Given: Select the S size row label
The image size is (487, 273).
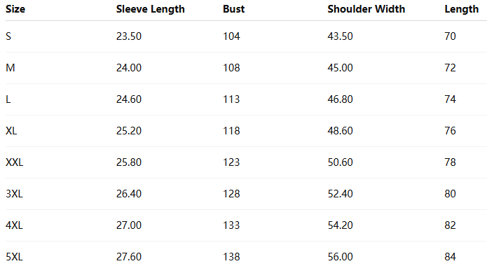Looking at the screenshot, I should (x=8, y=36).
